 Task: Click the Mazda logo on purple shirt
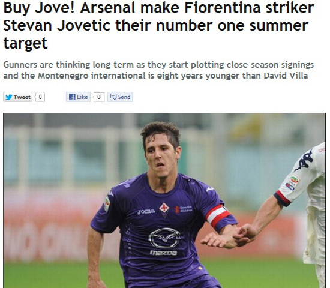click(x=164, y=242)
